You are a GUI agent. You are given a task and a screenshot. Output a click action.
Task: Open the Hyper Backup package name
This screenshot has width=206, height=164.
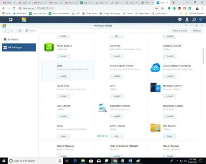pyautogui.click(x=171, y=146)
